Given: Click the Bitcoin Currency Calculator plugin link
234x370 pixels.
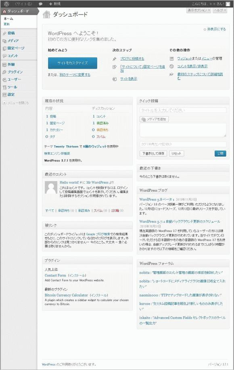Looking at the screenshot, I should (66, 295).
